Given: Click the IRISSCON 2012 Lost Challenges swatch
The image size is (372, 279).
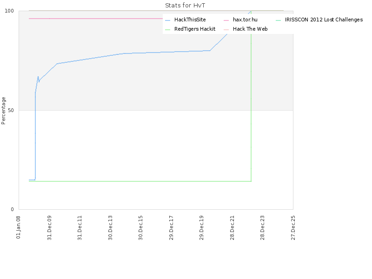Looking at the screenshot, I should (278, 20).
